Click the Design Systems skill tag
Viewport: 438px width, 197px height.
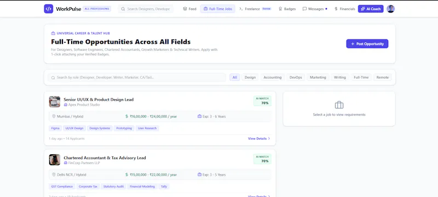coord(100,129)
